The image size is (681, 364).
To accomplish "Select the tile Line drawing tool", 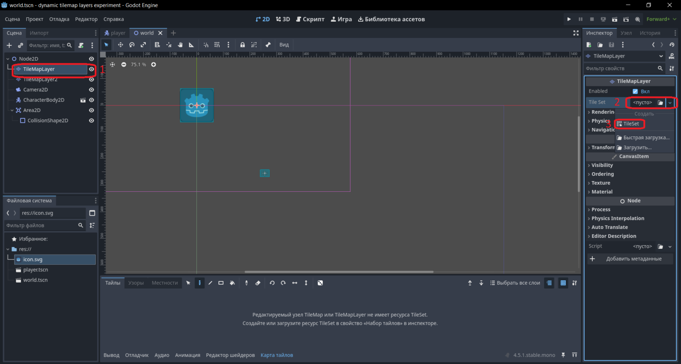I will click(210, 283).
